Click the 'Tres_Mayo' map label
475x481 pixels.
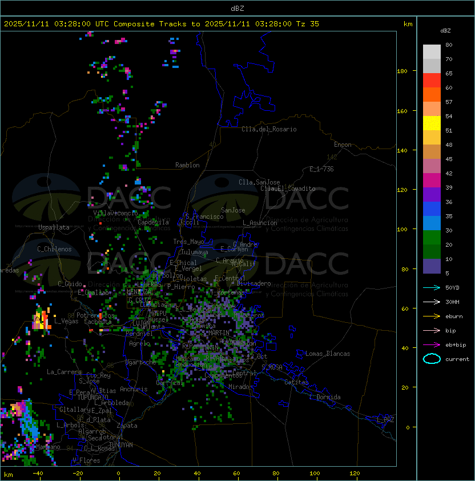[188, 242]
